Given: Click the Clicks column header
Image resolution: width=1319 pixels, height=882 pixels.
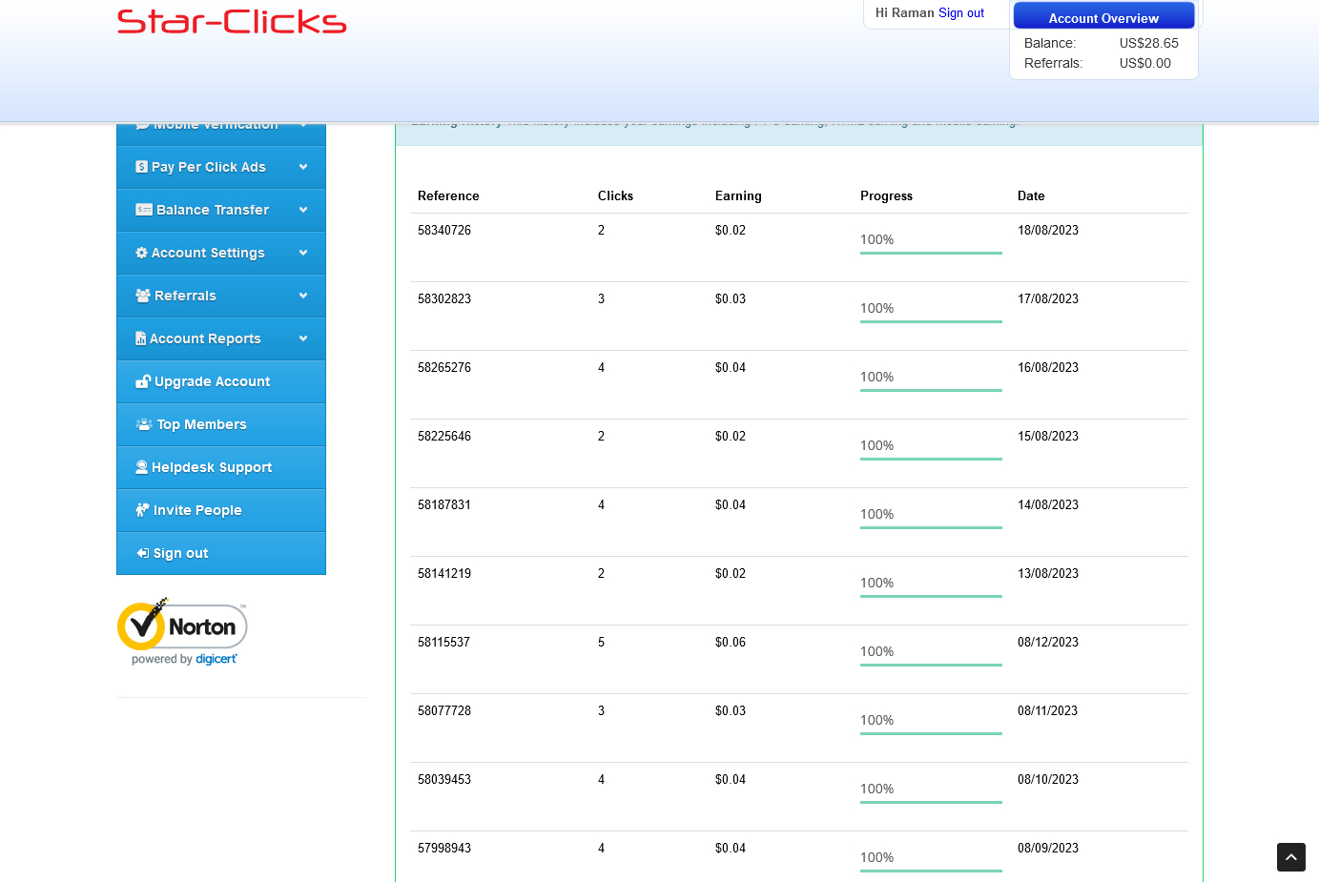Looking at the screenshot, I should pyautogui.click(x=615, y=195).
